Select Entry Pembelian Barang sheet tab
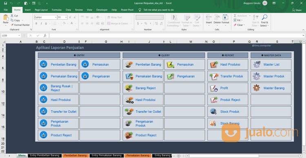The height and width of the screenshot is (158, 306). point(45,156)
